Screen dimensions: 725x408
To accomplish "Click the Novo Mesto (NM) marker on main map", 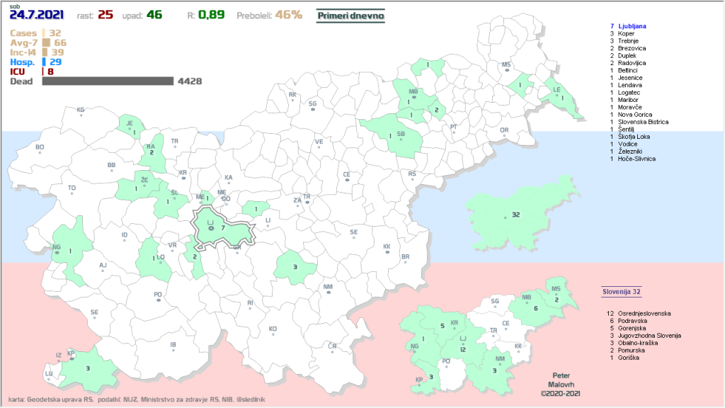I will pyautogui.click(x=328, y=293).
